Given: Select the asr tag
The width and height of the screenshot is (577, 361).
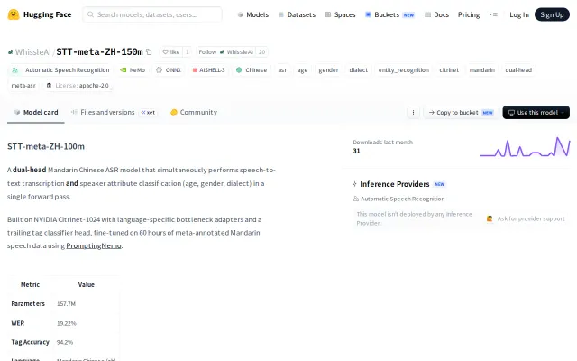Looking at the screenshot, I should click(x=282, y=70).
